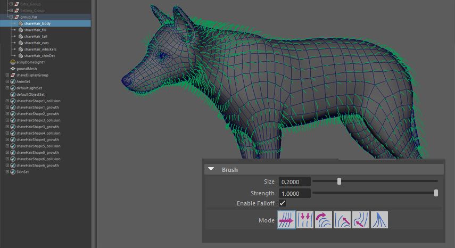Select shaveHair_tail in the outliner
This screenshot has height=248, width=455.
tap(36, 36)
